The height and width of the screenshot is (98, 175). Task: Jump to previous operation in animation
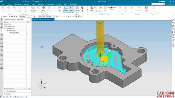click(x=96, y=11)
